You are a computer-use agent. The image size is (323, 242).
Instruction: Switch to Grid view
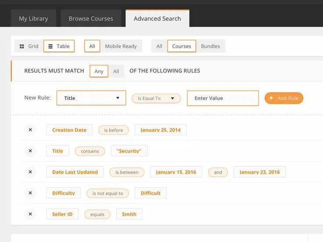29,46
